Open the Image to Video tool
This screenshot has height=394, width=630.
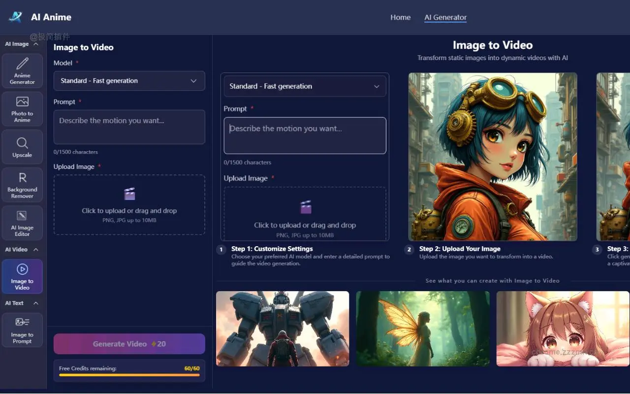(x=22, y=276)
